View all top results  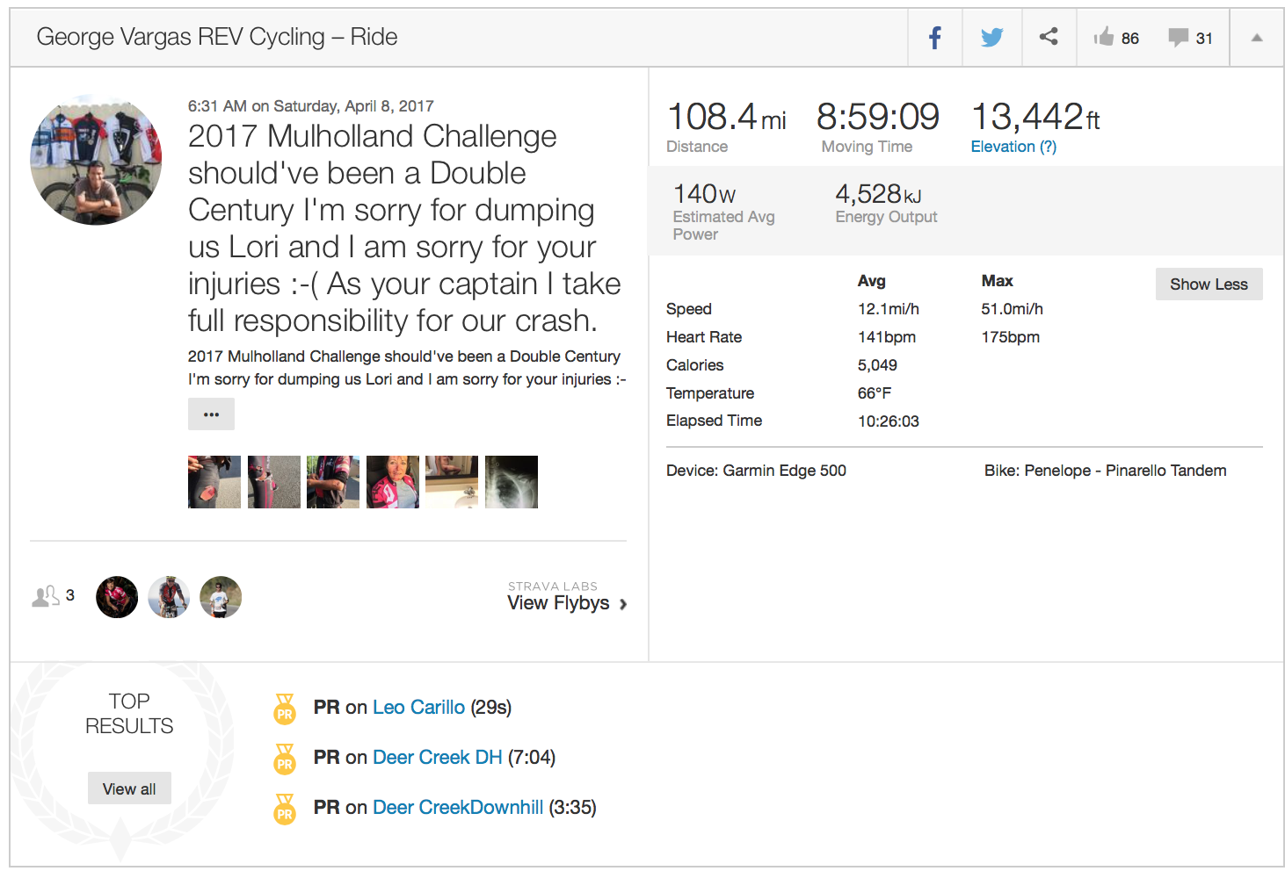(129, 788)
